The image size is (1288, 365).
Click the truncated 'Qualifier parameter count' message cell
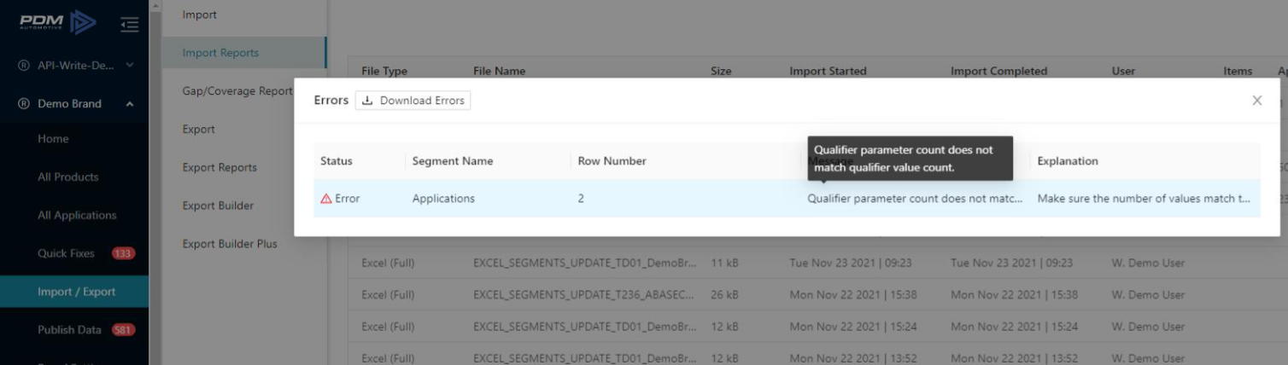tap(915, 199)
